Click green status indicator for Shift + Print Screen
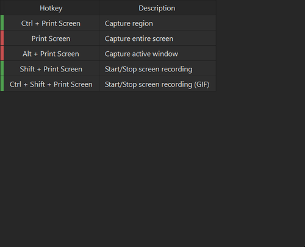 2,68
